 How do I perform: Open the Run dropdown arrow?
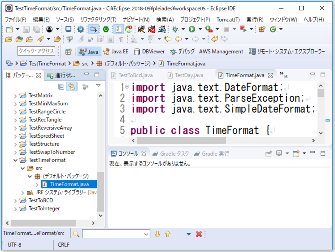coord(200,29)
